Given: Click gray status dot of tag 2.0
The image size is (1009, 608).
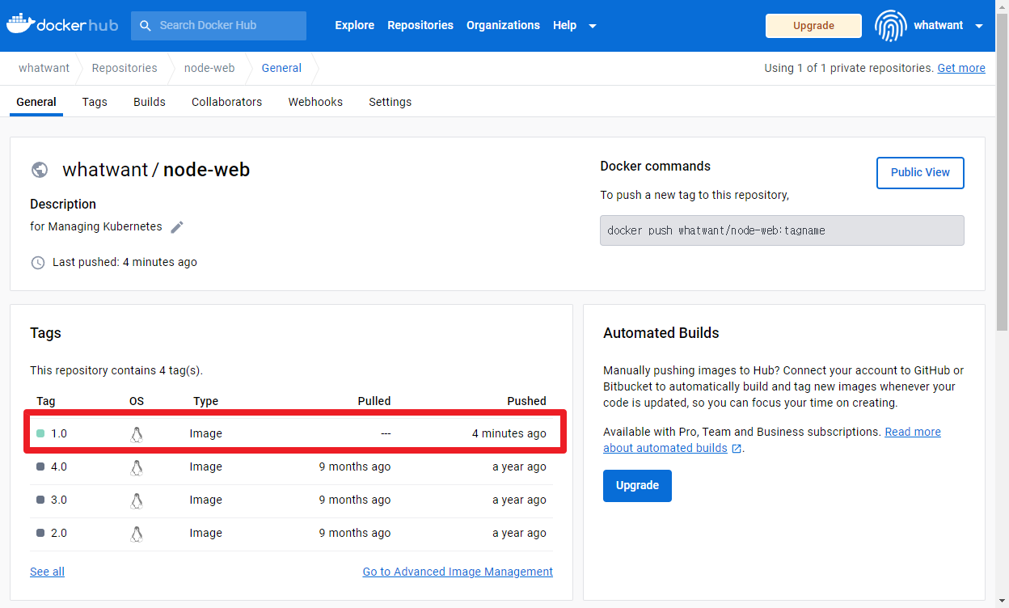Looking at the screenshot, I should [40, 533].
